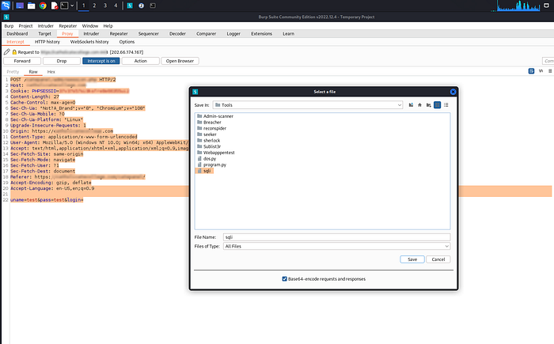Forward the intercepted request
Viewport: 554px width, 344px height.
click(x=22, y=61)
